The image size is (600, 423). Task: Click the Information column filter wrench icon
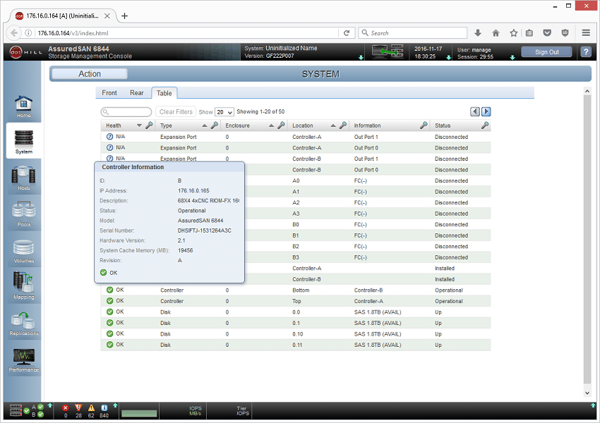(424, 125)
